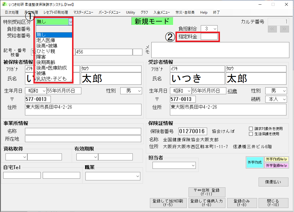Open the レセプト印刷処理 menu
The width and height of the screenshot is (294, 212).
point(55,12)
